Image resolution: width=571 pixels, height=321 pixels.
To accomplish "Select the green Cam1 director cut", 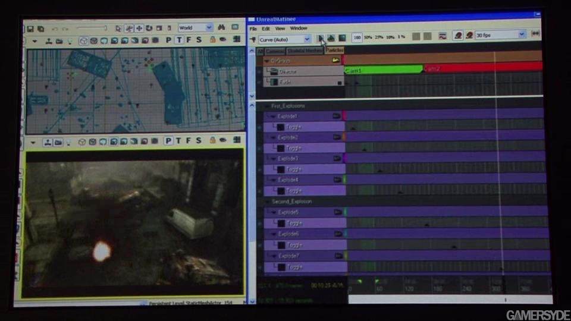I will click(384, 69).
